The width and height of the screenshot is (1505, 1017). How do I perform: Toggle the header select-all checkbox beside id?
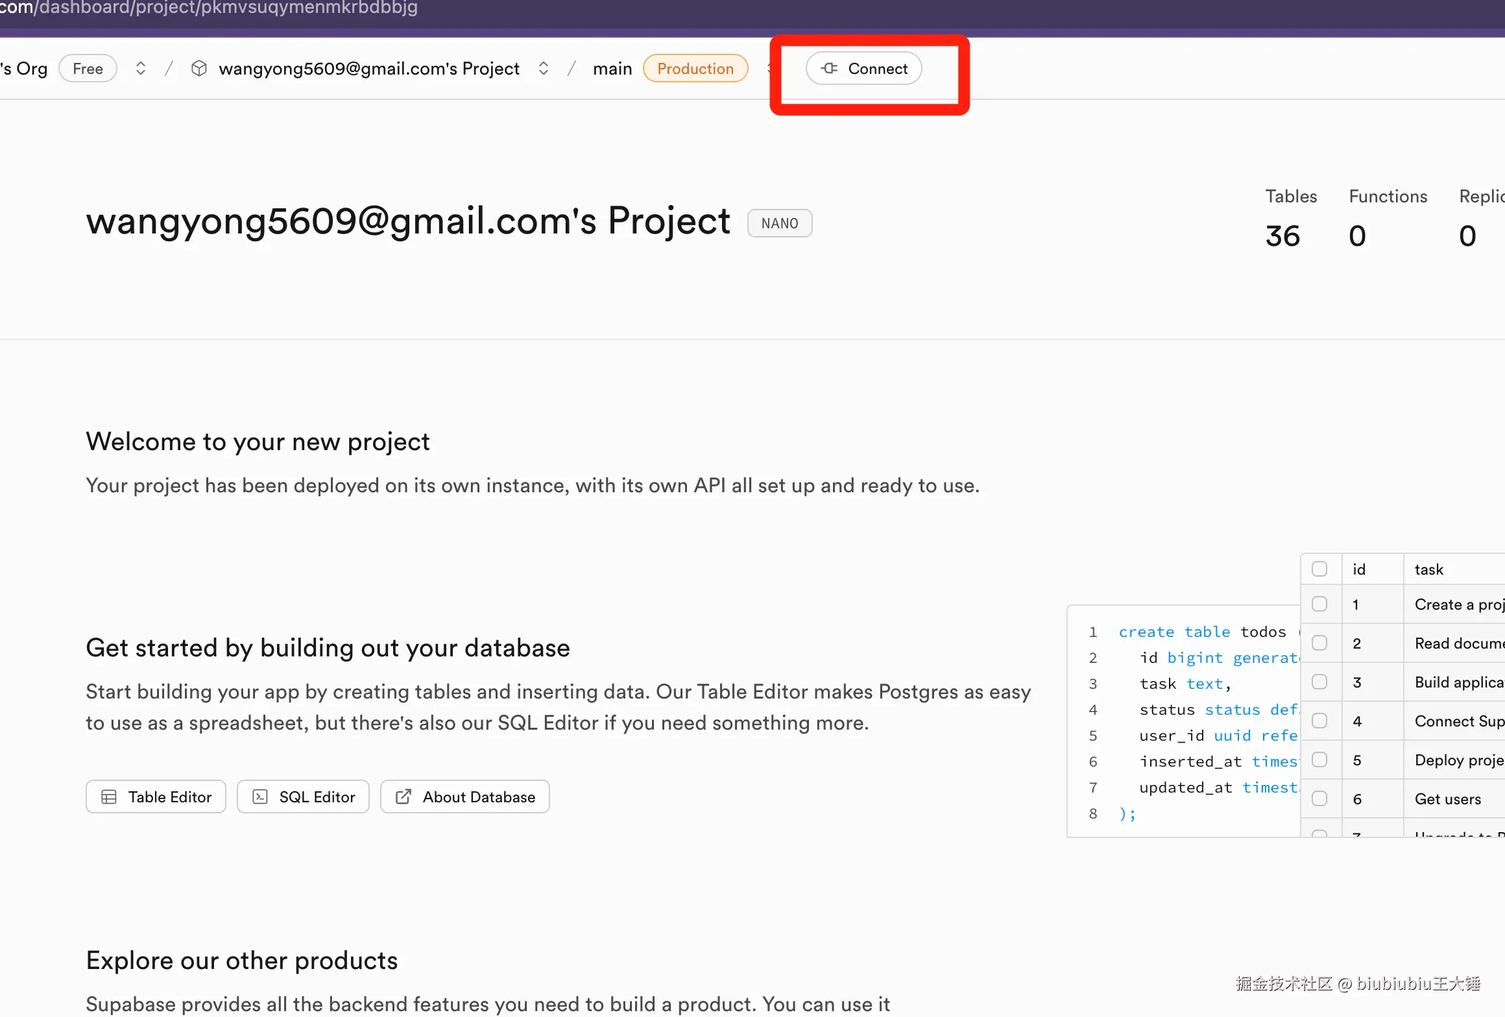pos(1319,569)
